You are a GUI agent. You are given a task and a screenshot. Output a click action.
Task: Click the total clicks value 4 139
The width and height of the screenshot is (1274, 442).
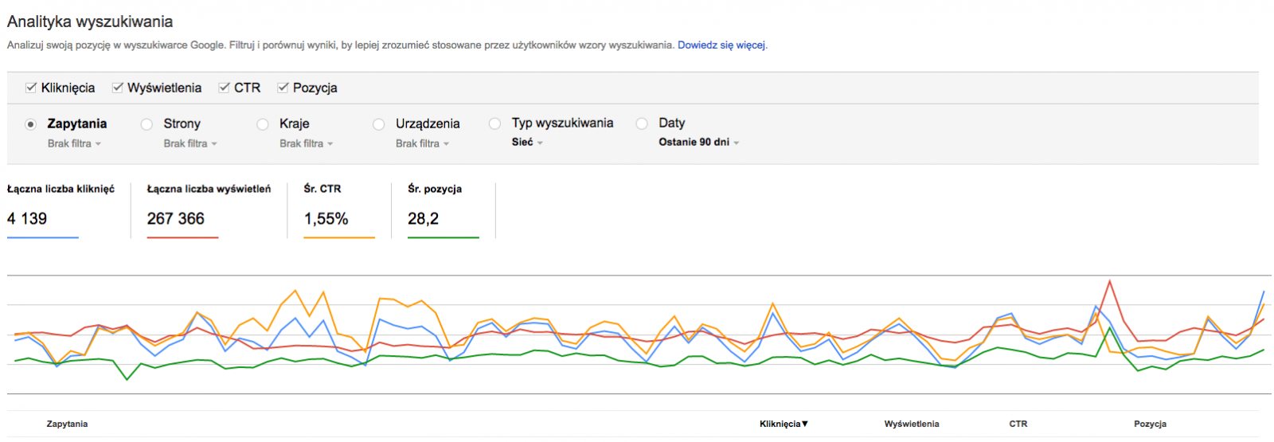click(x=27, y=218)
